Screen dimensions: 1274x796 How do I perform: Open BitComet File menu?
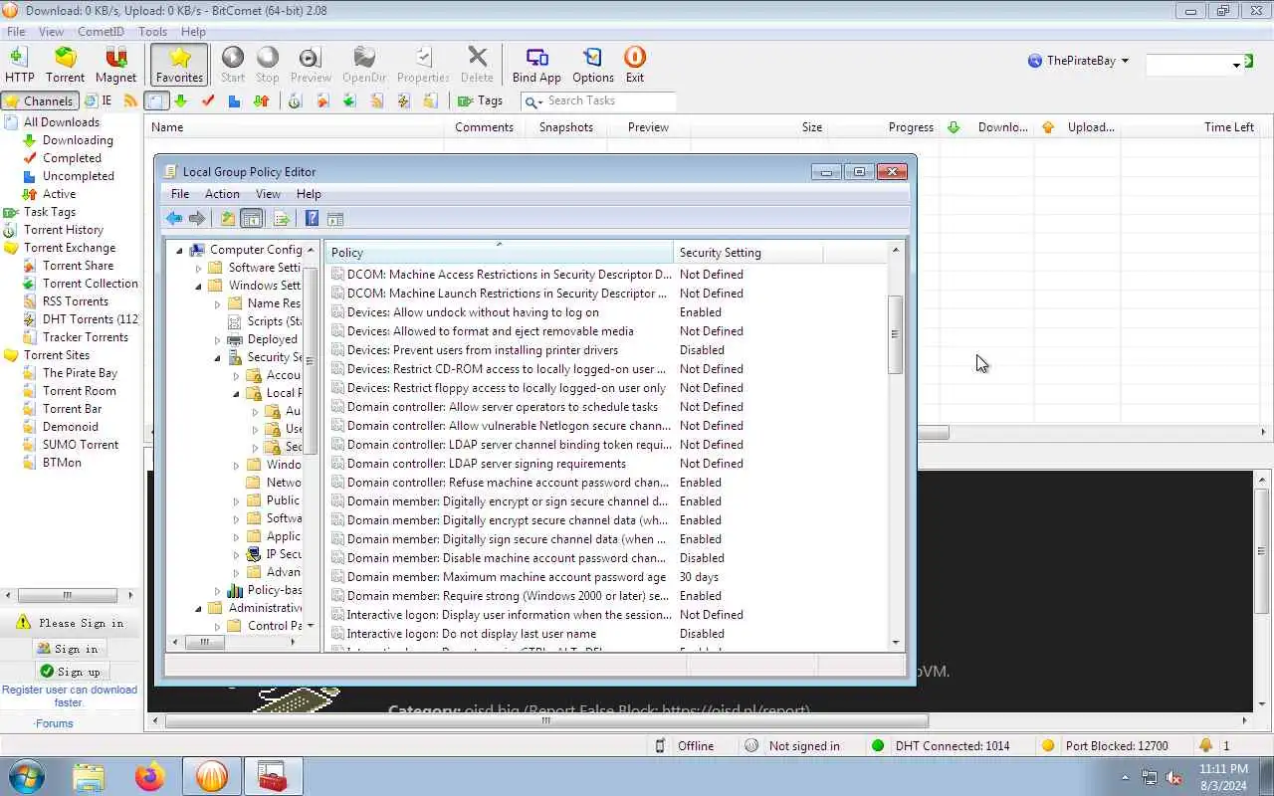click(x=16, y=32)
